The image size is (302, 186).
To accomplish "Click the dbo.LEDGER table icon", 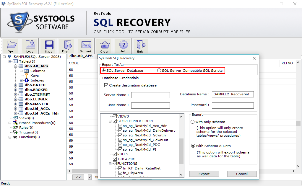I will [21, 99].
